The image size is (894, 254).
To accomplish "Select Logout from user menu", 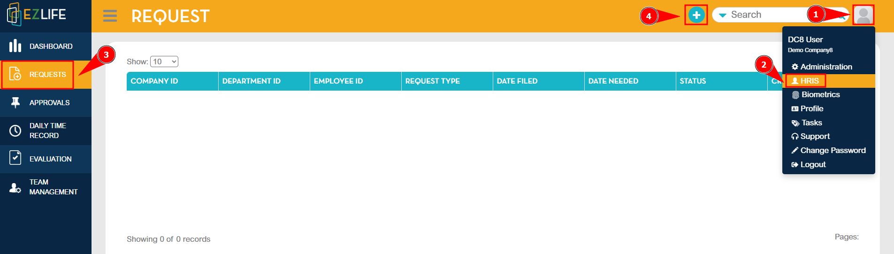I will (x=829, y=165).
